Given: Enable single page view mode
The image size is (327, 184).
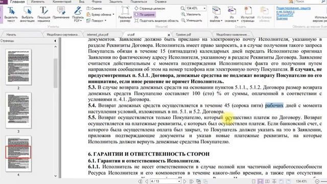Looking at the screenshot, I should click(253, 181).
